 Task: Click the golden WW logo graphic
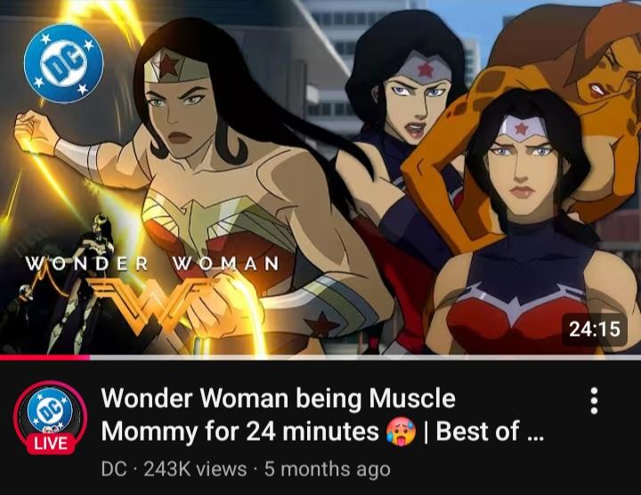[x=159, y=304]
